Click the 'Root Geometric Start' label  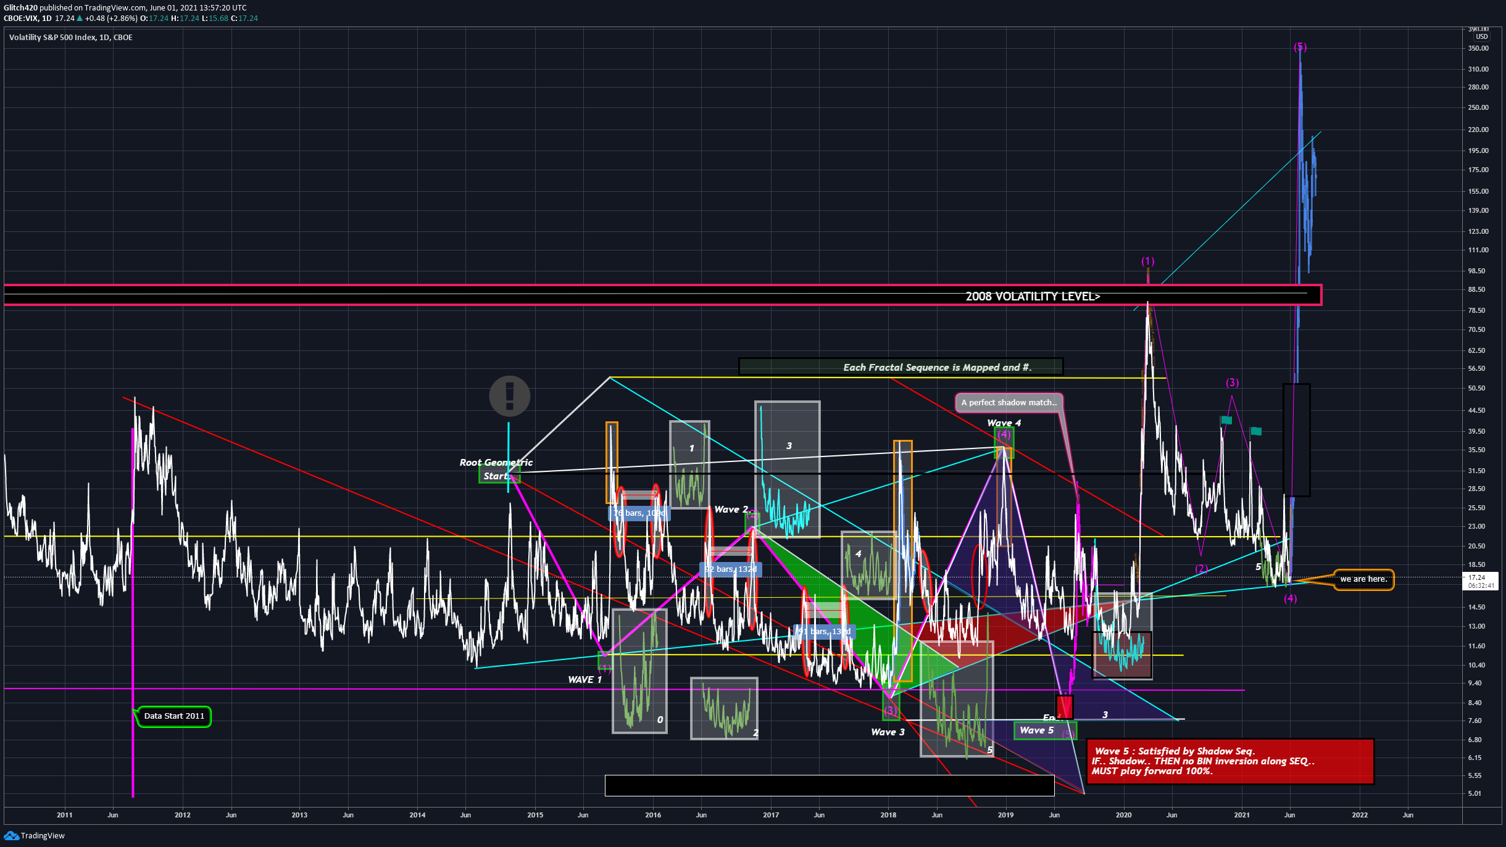(496, 469)
